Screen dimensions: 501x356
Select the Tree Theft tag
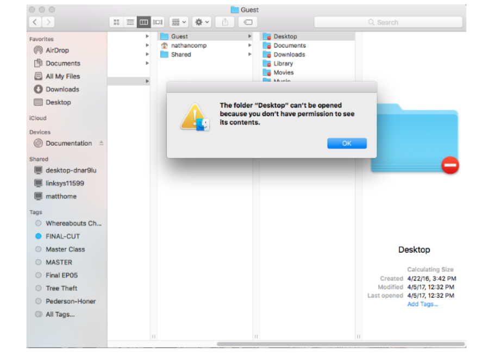coord(61,289)
